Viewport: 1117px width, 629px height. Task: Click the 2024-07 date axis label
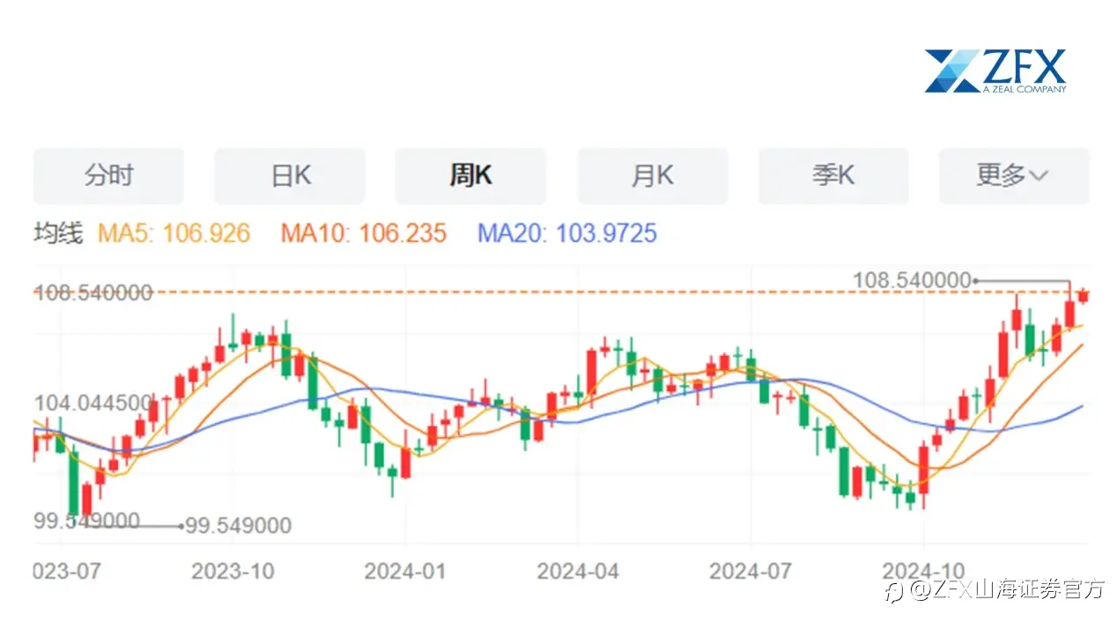(751, 571)
